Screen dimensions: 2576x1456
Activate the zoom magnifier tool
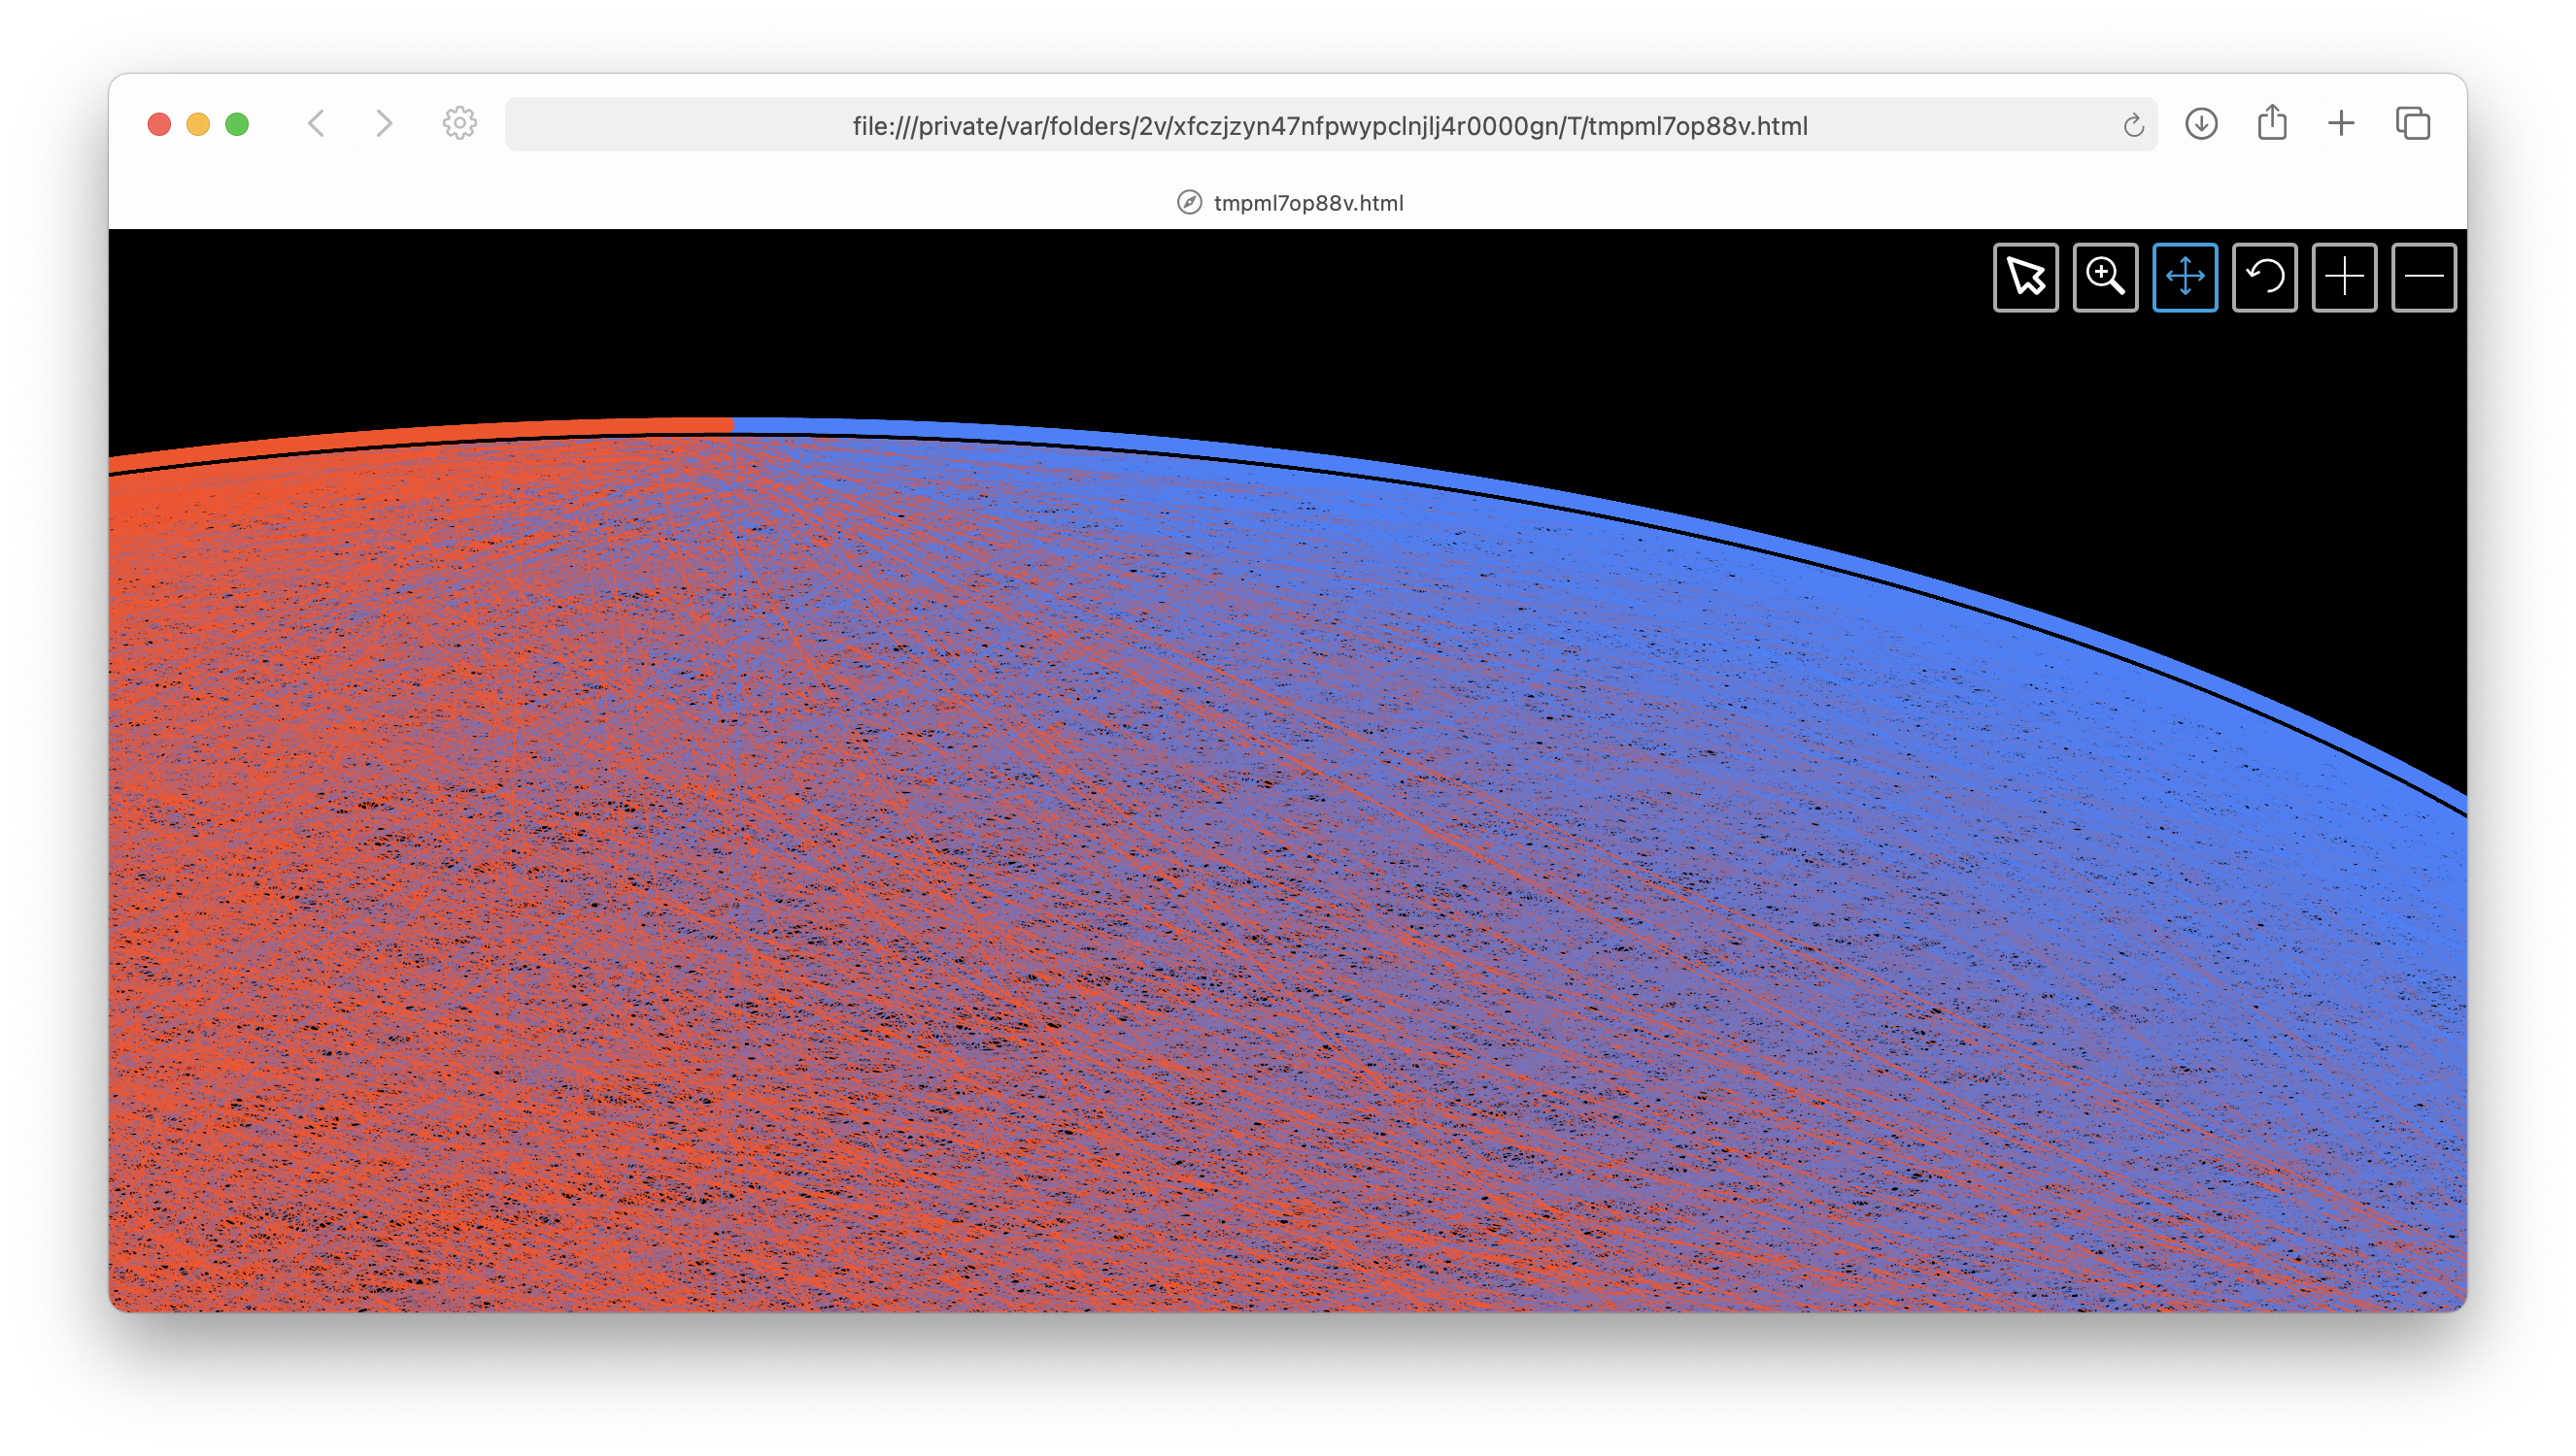2105,277
